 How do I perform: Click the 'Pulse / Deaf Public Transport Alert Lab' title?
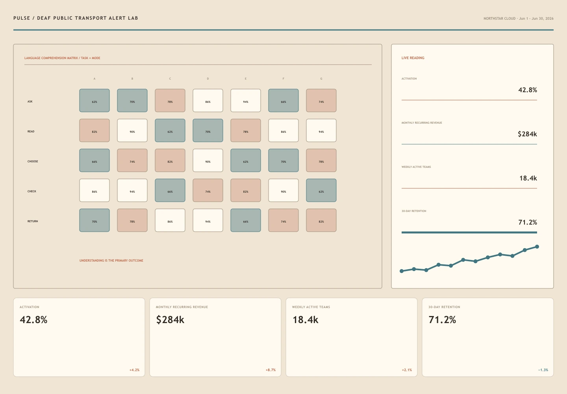(x=76, y=18)
